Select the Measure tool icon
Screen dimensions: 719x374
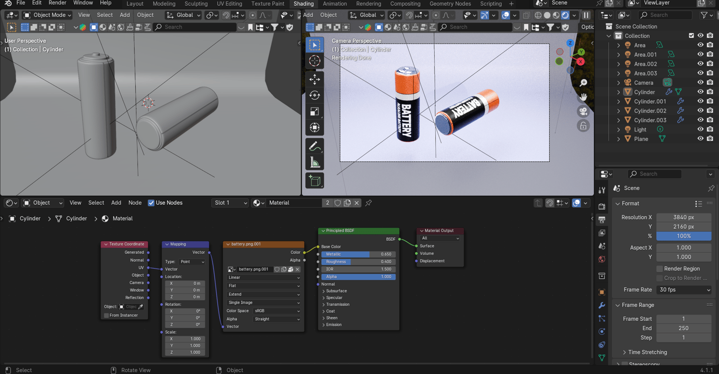click(314, 163)
